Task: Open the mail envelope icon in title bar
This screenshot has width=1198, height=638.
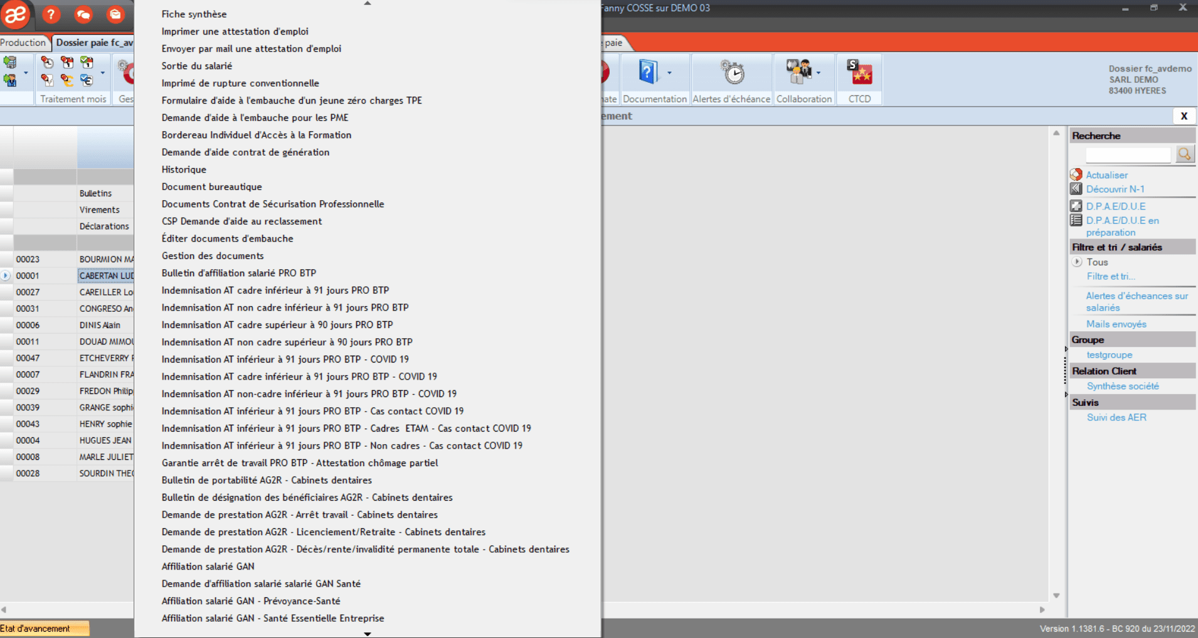Action: coord(115,14)
